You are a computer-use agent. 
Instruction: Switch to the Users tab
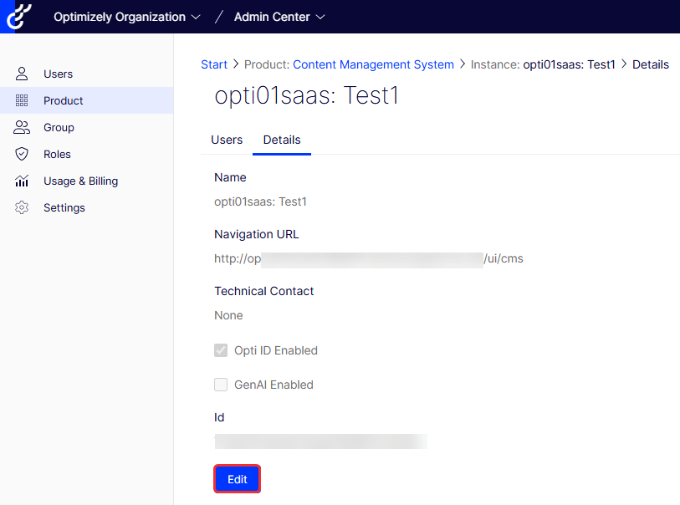coord(227,140)
